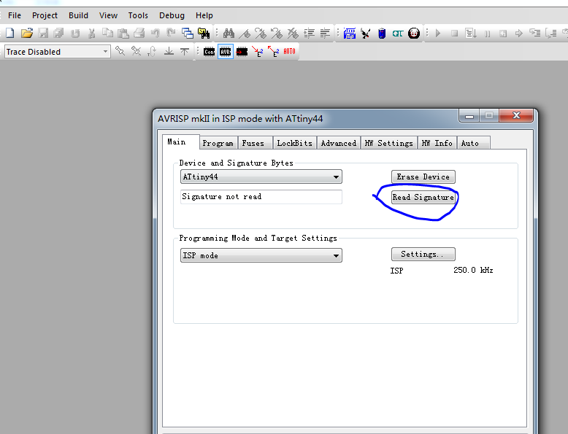The image size is (568, 434).
Task: Click the Undo arrow icon
Action: 156,34
